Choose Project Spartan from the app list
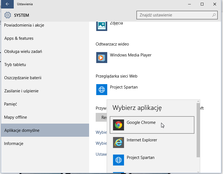 (152, 160)
